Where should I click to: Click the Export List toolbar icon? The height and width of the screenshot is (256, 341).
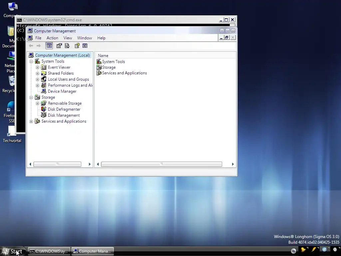tap(67, 46)
